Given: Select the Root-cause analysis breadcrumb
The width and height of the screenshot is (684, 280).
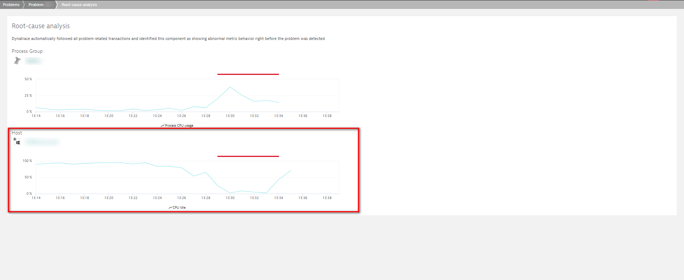Looking at the screenshot, I should coord(79,5).
